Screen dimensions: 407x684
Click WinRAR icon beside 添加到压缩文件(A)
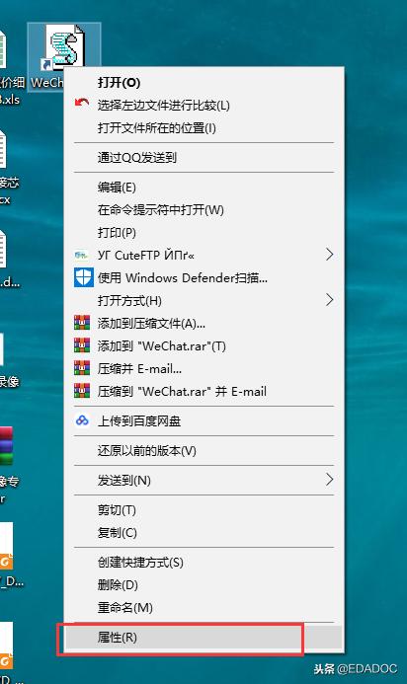82,323
